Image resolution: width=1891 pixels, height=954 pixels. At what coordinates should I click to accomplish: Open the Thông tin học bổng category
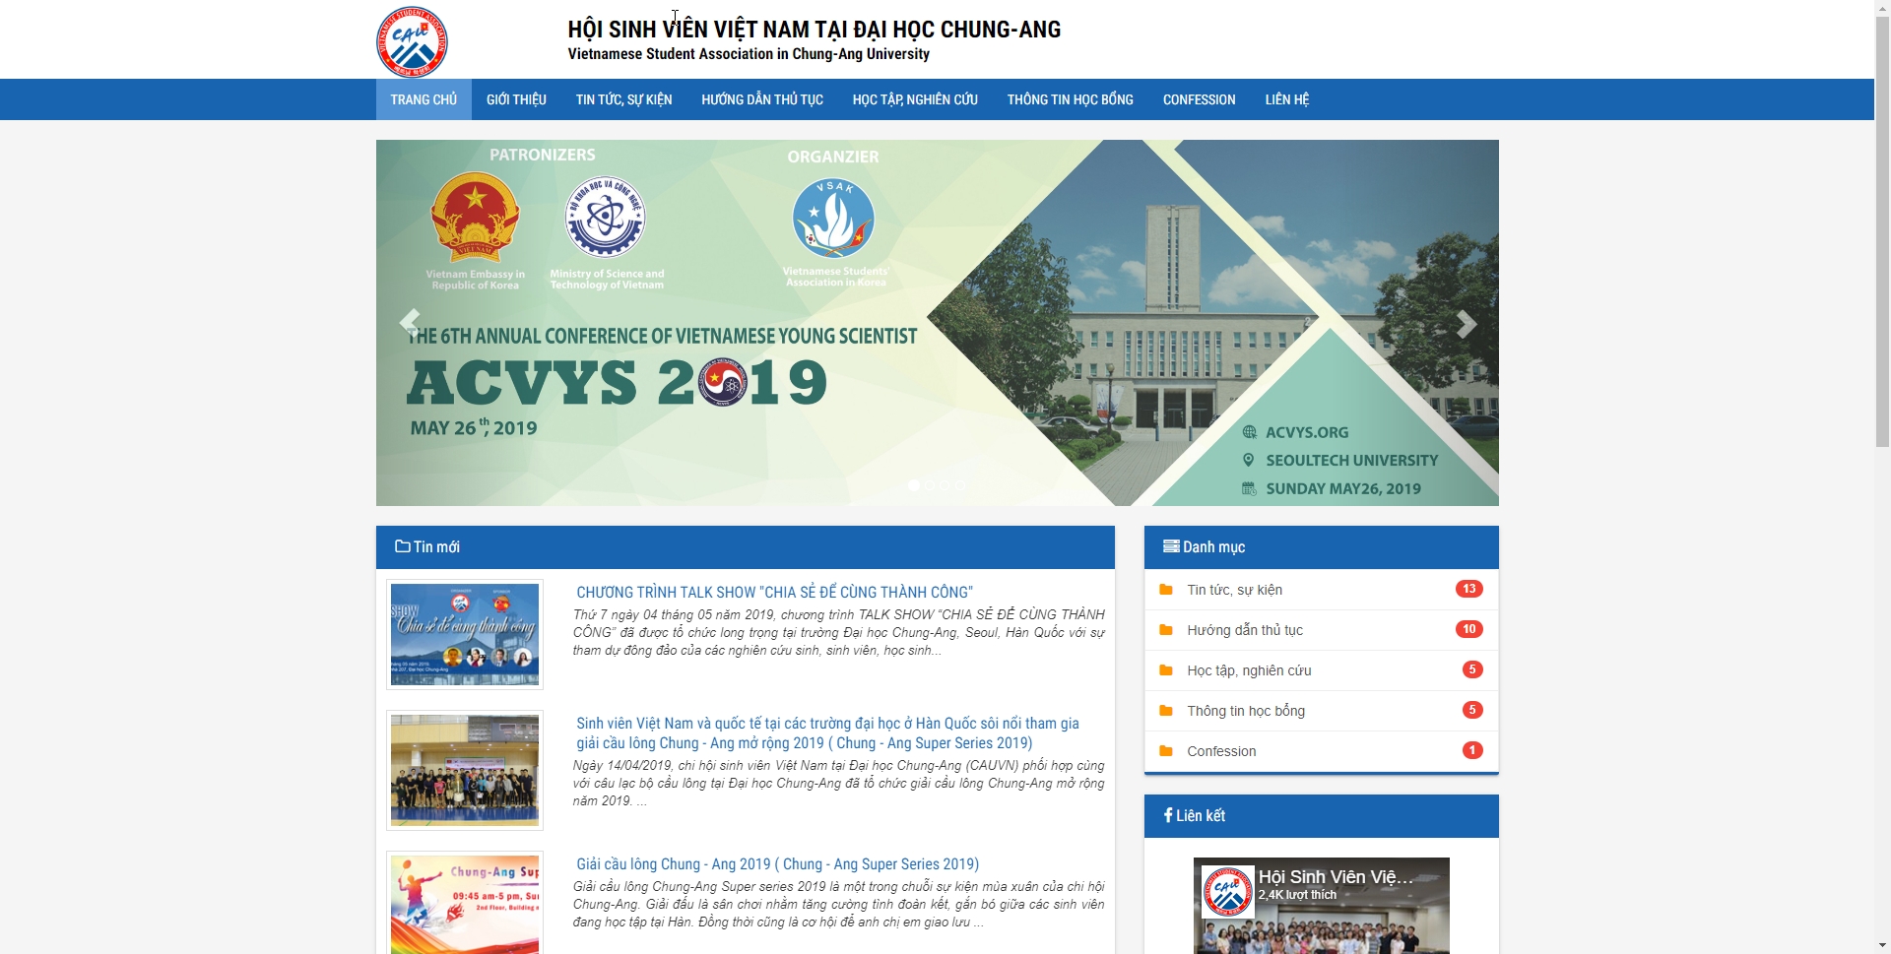pyautogui.click(x=1246, y=711)
